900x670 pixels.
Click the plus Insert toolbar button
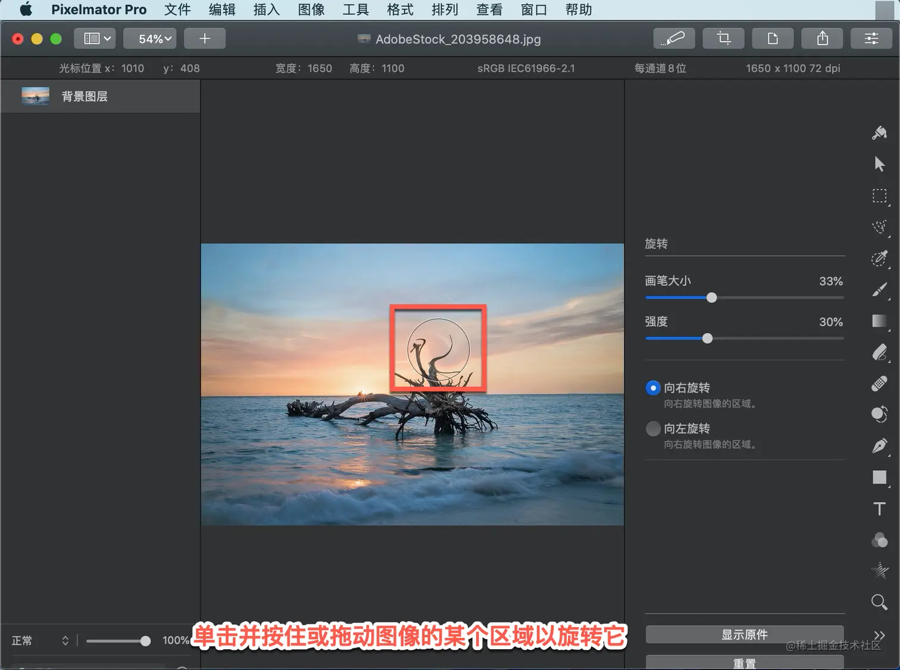click(x=205, y=39)
